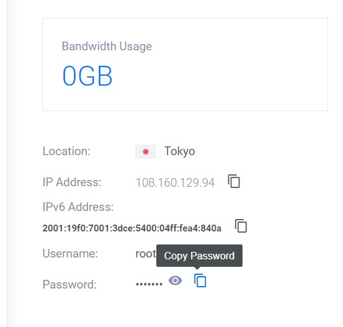Select the IP address text 108.160.129.94
This screenshot has width=343, height=327.
click(175, 182)
